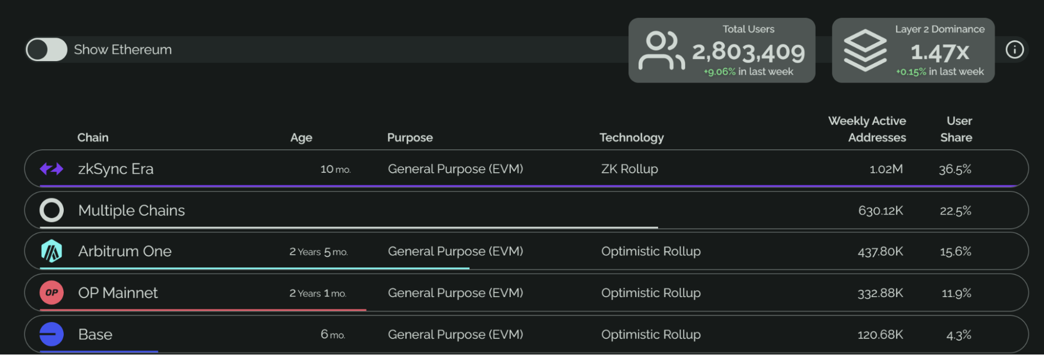Click the Technology column header
The height and width of the screenshot is (355, 1044).
pyautogui.click(x=631, y=137)
